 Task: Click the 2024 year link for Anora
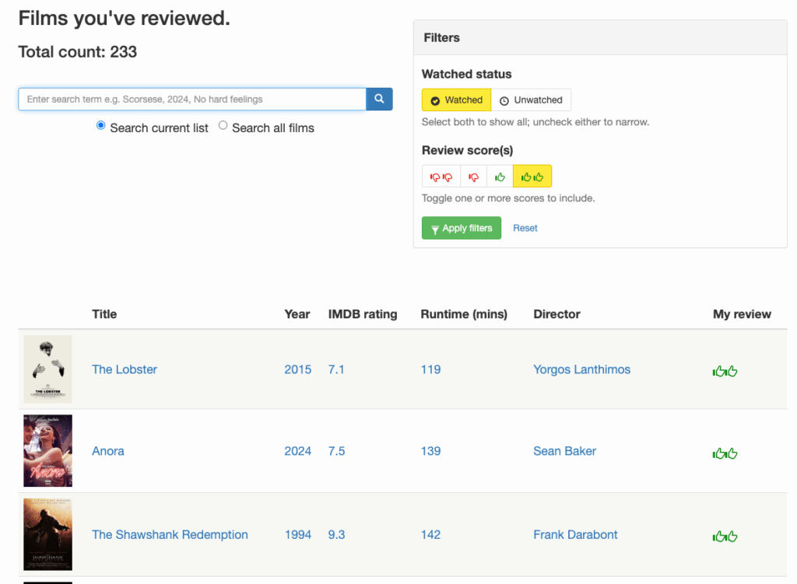coord(297,451)
